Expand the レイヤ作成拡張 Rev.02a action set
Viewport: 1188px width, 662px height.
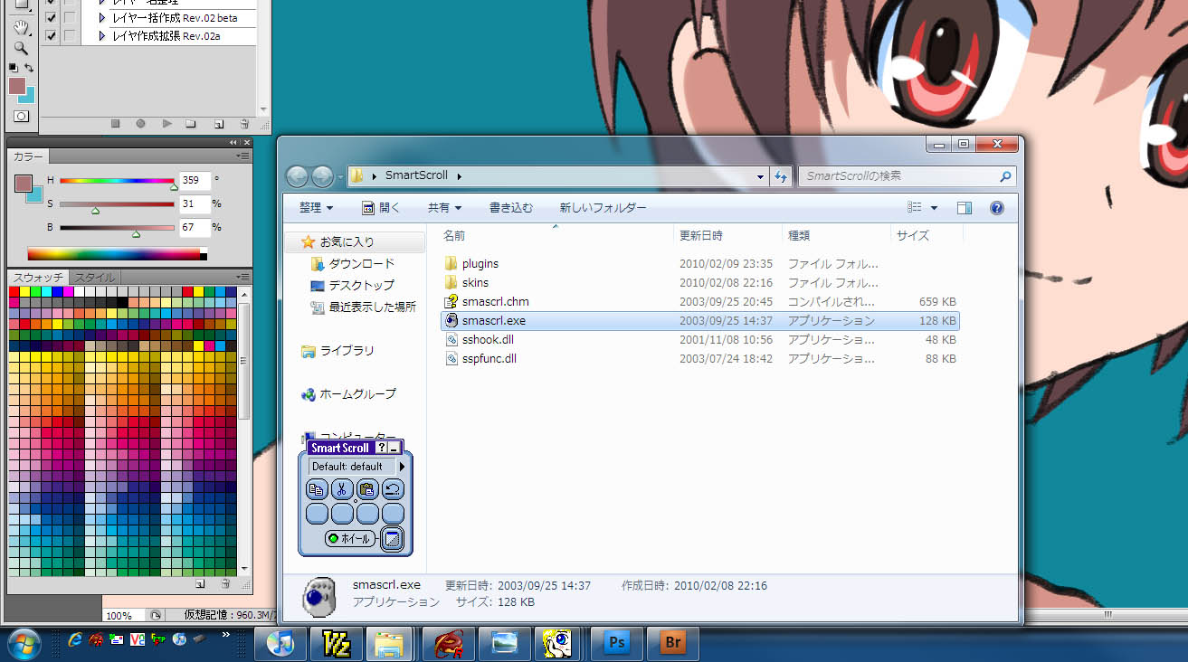[x=102, y=36]
